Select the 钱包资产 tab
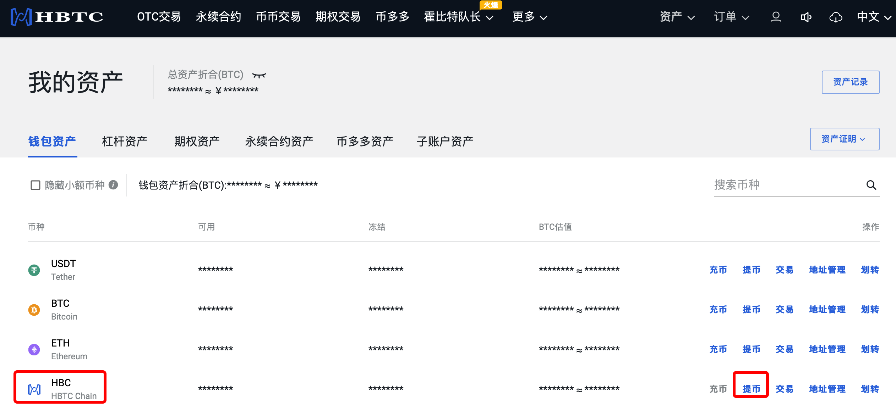The height and width of the screenshot is (410, 896). (x=52, y=141)
